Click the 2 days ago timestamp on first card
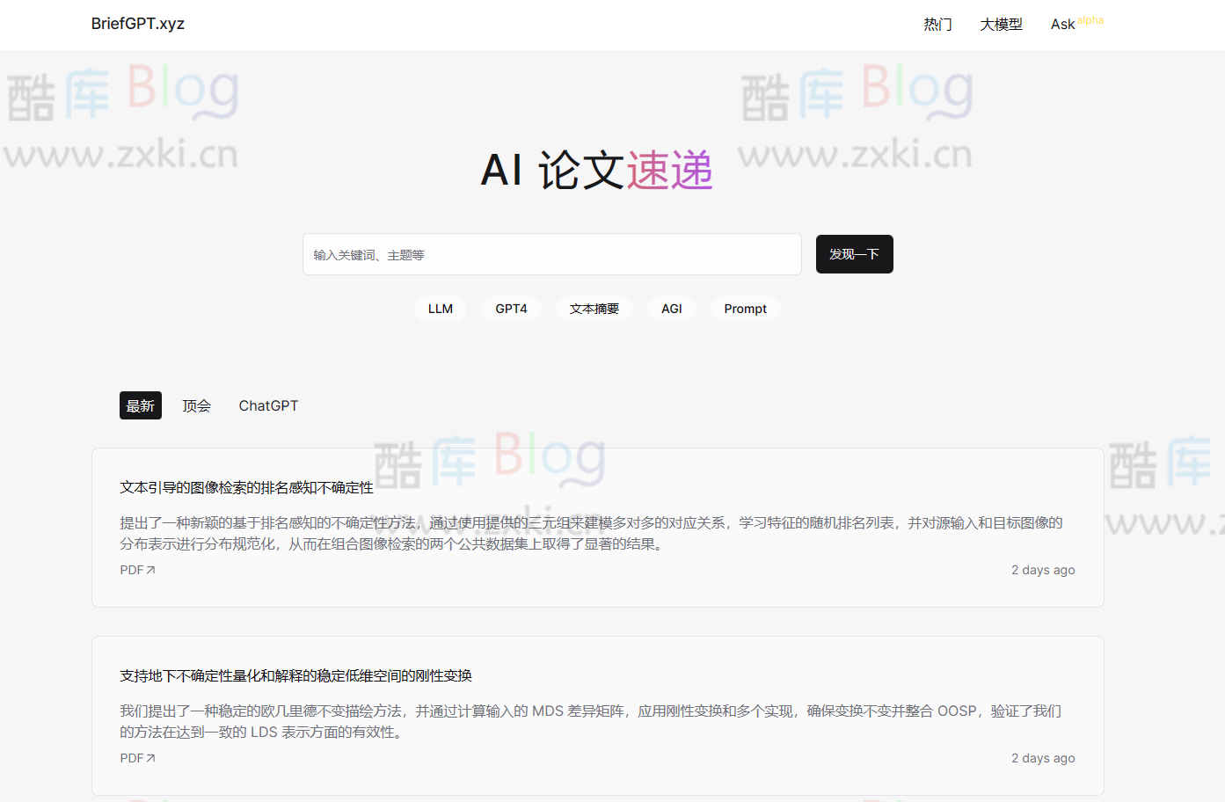The image size is (1225, 802). pos(1043,569)
